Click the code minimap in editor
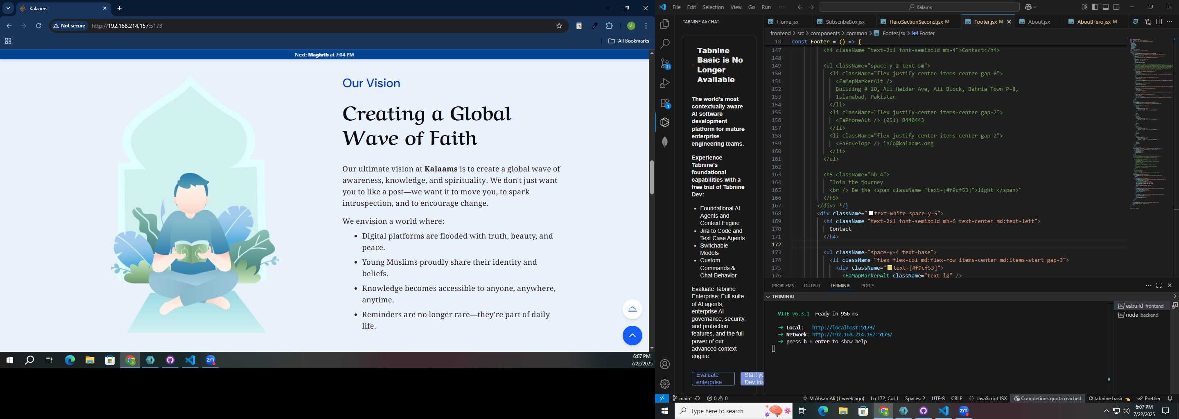The height and width of the screenshot is (419, 1179). pos(1152,124)
